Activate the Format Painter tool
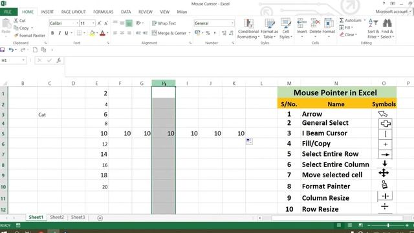 point(30,35)
